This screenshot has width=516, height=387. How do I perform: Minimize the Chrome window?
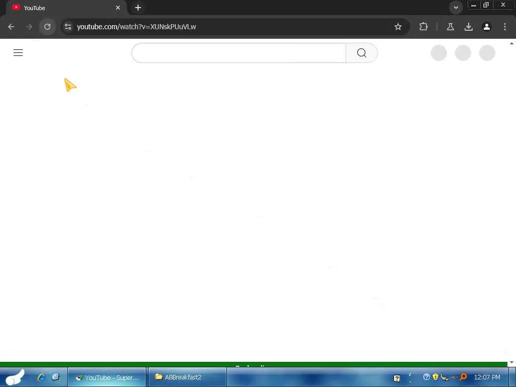[x=474, y=5]
